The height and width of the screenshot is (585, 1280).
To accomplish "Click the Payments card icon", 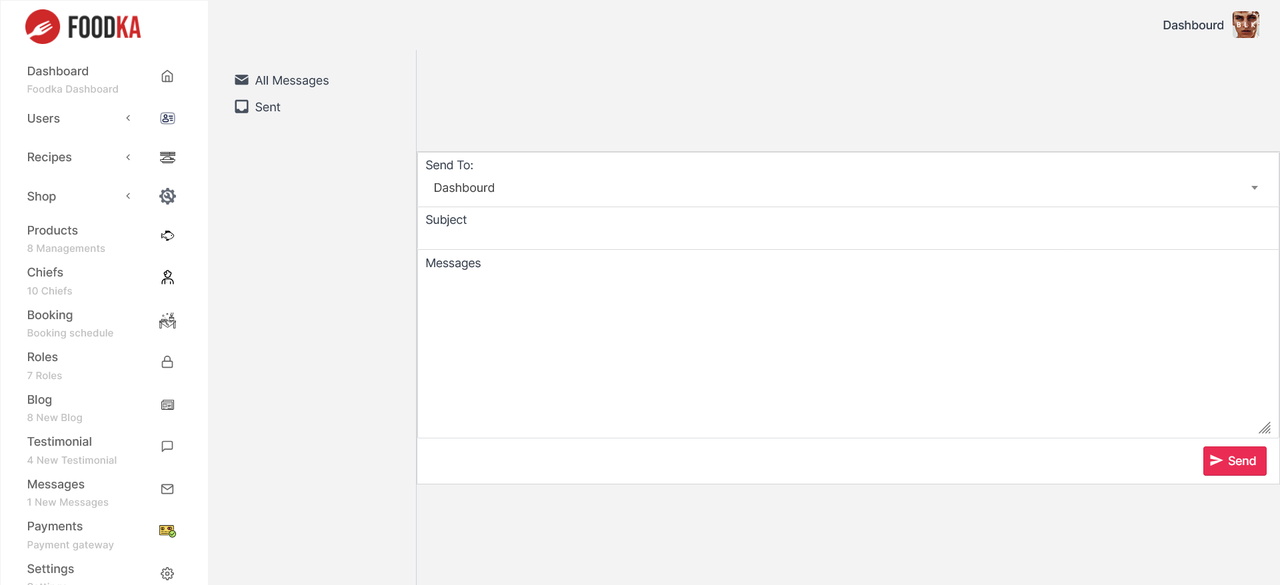I will pos(167,531).
